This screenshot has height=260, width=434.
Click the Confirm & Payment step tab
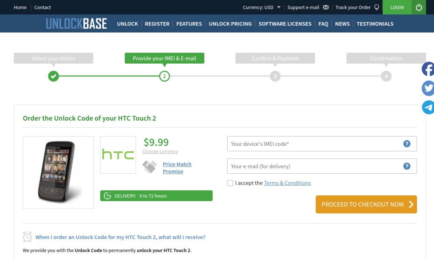(275, 58)
